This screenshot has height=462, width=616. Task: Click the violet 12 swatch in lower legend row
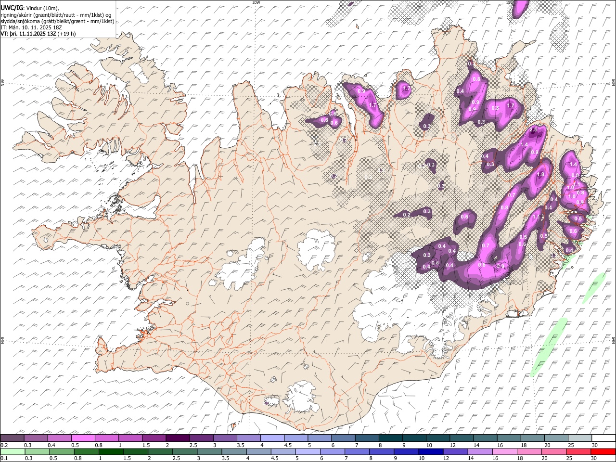click(x=456, y=451)
